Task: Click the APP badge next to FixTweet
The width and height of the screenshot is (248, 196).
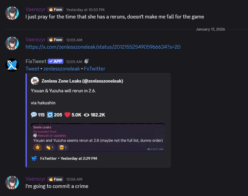Action: click(x=56, y=61)
